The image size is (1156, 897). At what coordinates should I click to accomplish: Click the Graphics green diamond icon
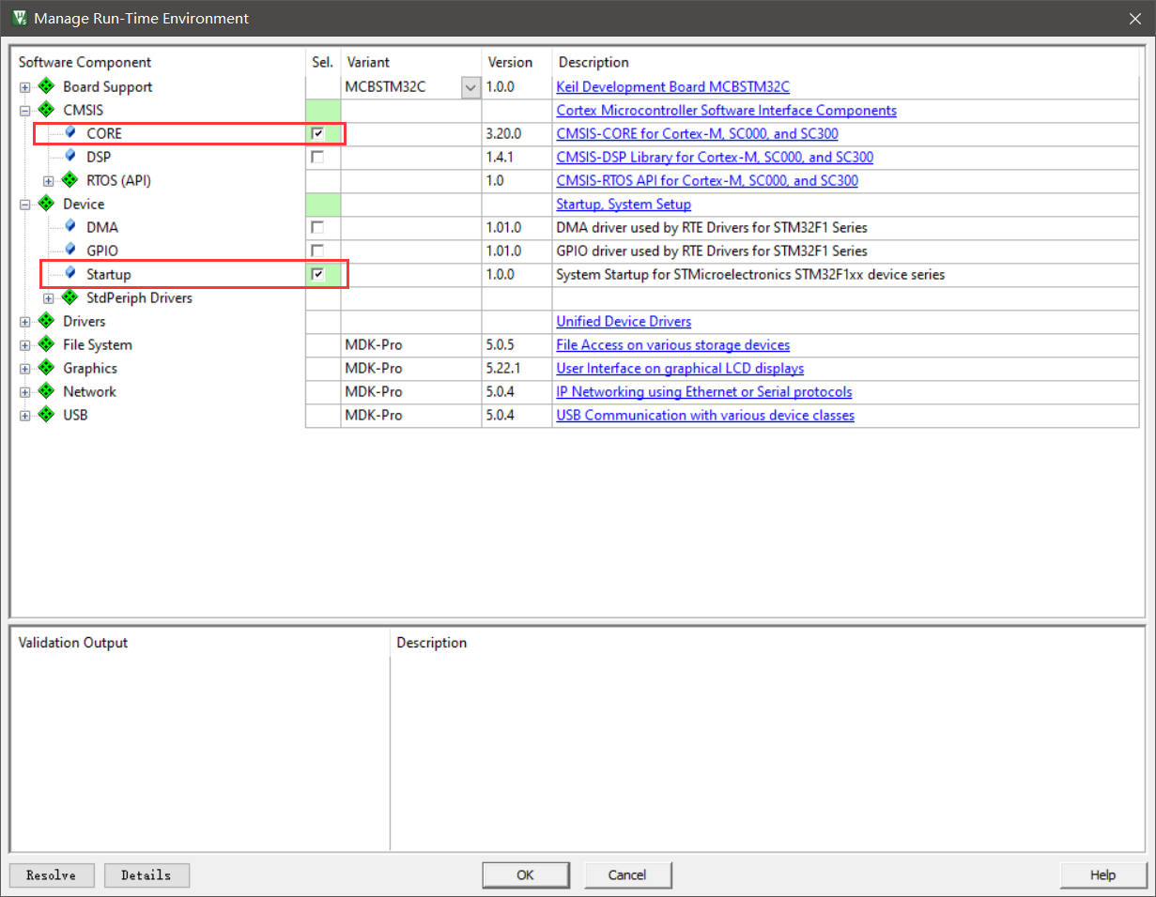[x=46, y=368]
